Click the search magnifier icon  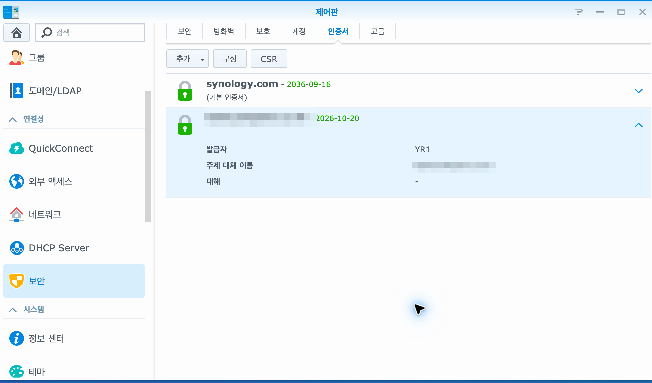click(47, 32)
